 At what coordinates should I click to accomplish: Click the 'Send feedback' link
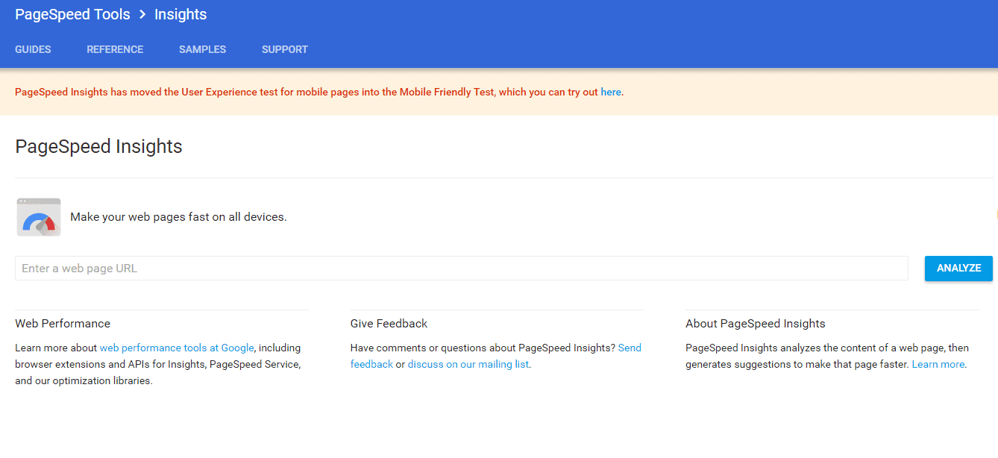click(496, 356)
